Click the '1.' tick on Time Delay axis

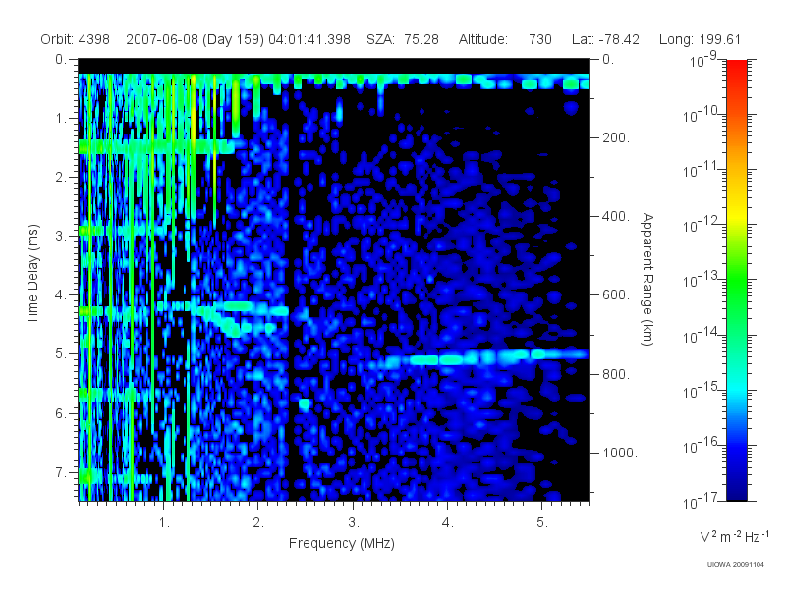click(61, 119)
